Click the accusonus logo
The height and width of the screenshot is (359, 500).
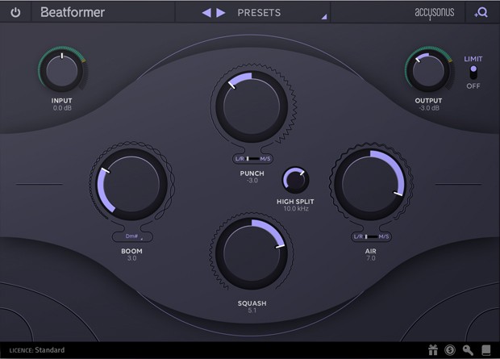(x=435, y=13)
